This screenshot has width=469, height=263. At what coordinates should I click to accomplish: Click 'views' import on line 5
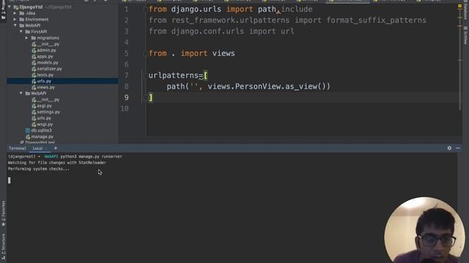coord(224,53)
